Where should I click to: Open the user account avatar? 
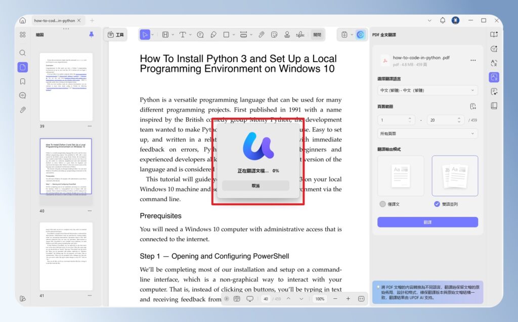[456, 21]
